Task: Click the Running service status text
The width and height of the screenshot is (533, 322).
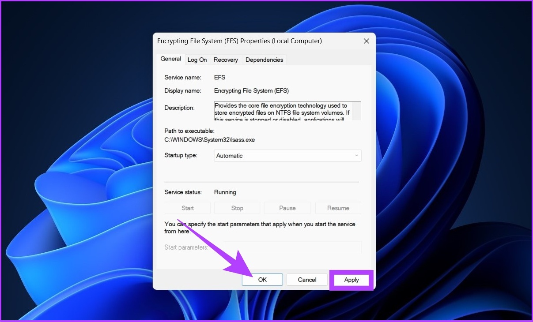Action: tap(225, 192)
